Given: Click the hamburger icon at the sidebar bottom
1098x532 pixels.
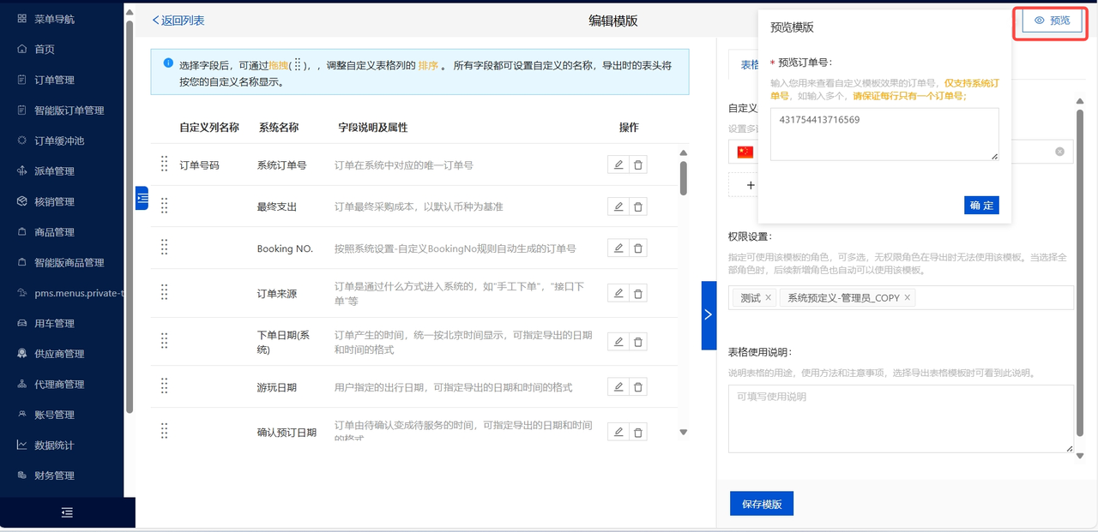Looking at the screenshot, I should point(67,512).
